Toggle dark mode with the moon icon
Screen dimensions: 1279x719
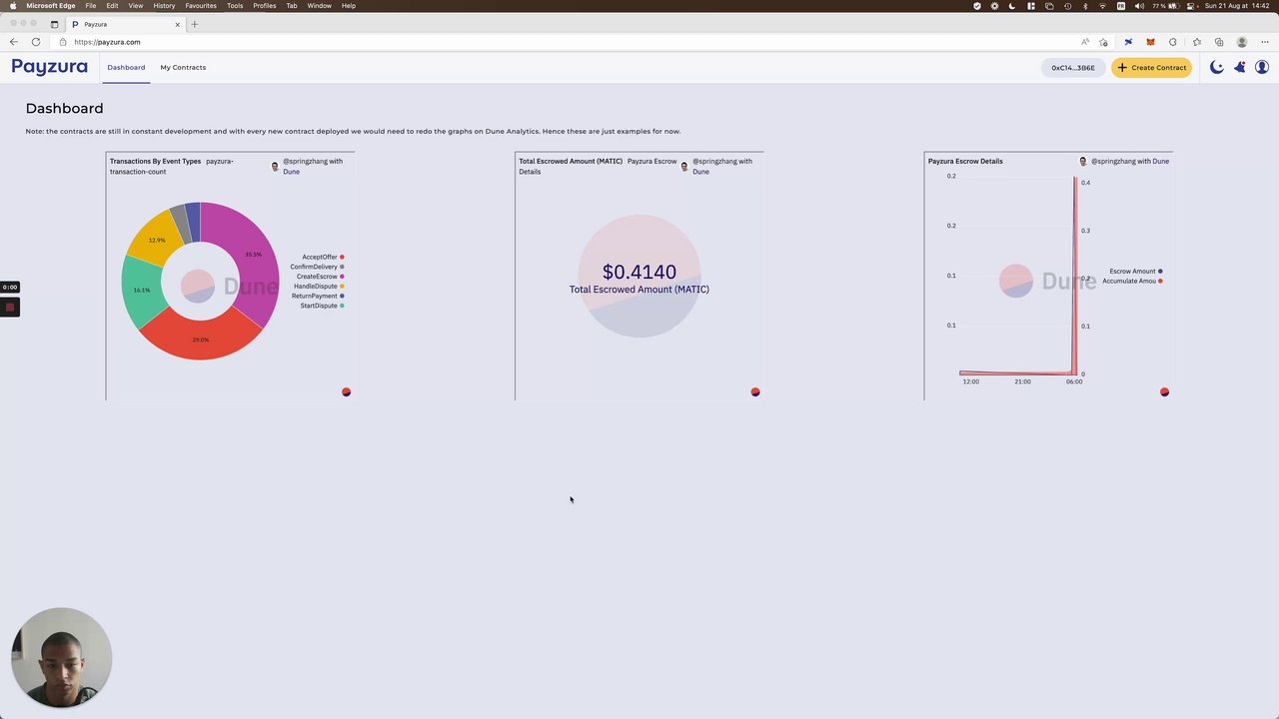point(1216,67)
